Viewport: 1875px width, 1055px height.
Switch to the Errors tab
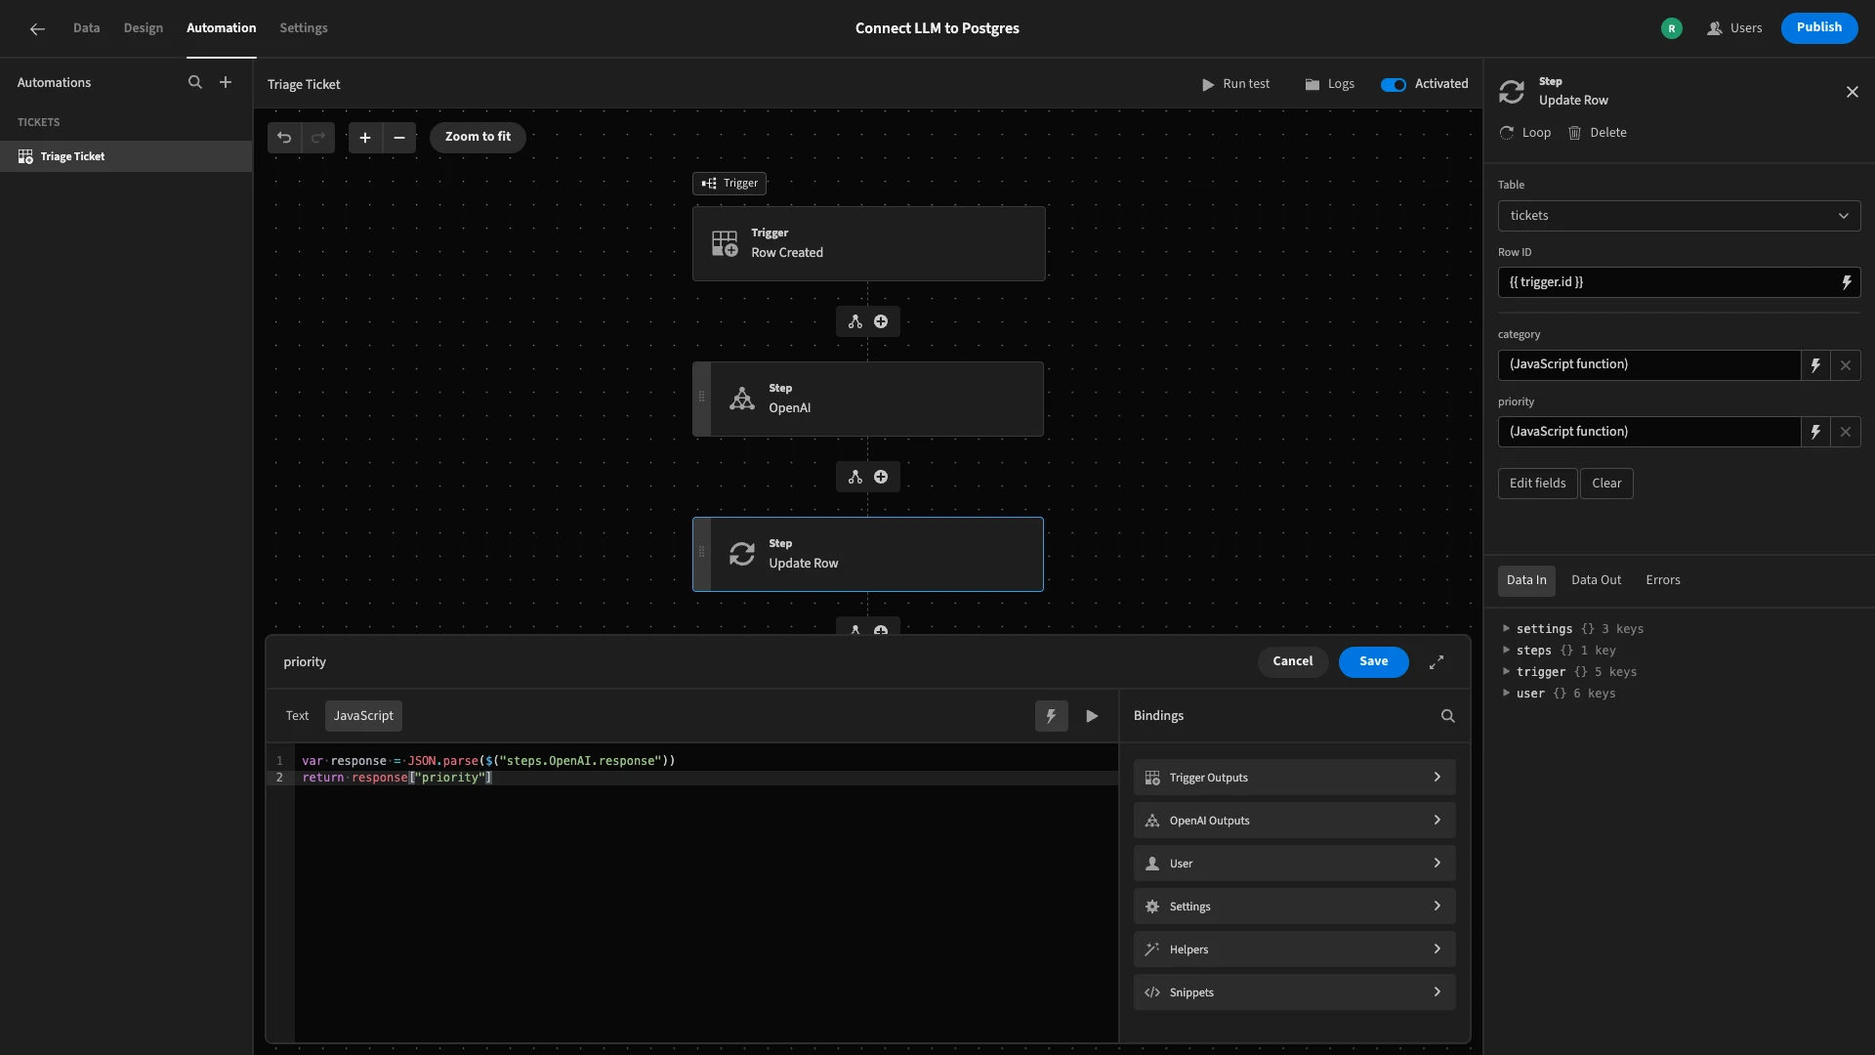1663,580
